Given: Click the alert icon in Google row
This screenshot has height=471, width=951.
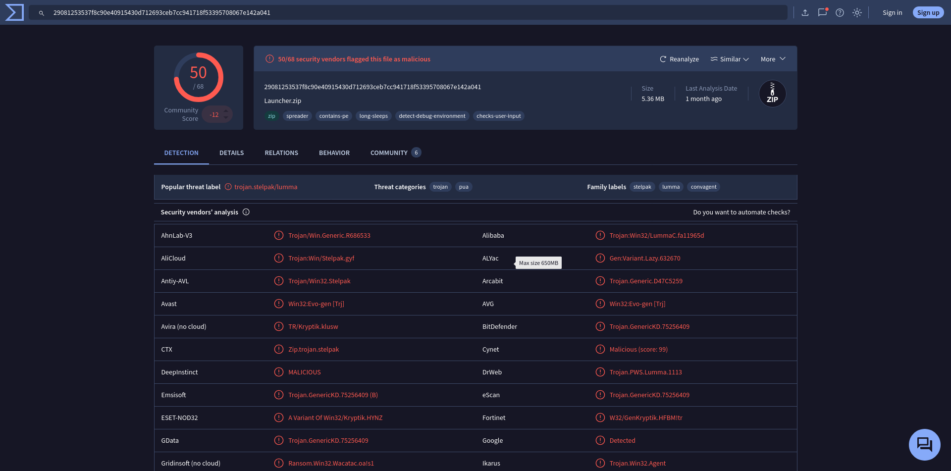Looking at the screenshot, I should point(600,440).
